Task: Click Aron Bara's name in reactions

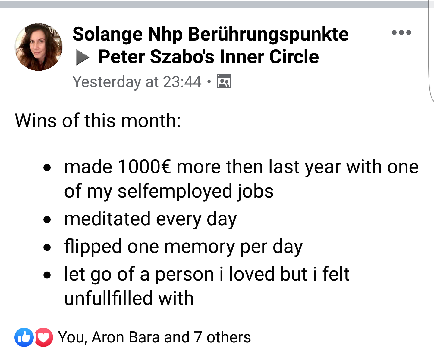Action: (x=126, y=337)
